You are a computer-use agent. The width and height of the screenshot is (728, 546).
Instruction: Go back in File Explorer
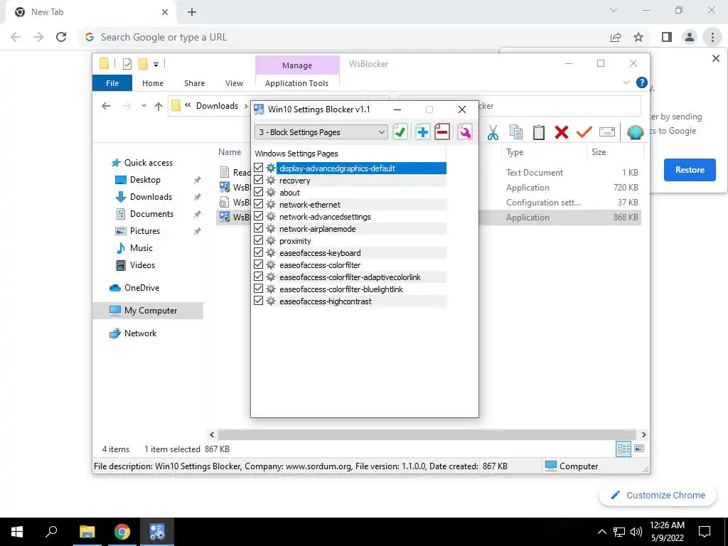[106, 106]
